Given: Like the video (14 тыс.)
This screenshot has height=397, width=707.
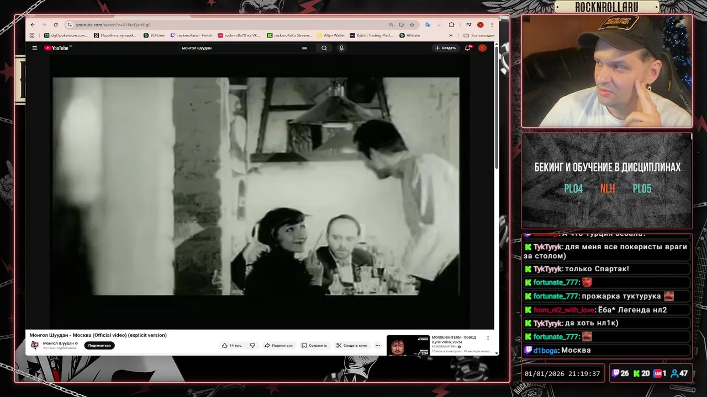Looking at the screenshot, I should (x=232, y=345).
